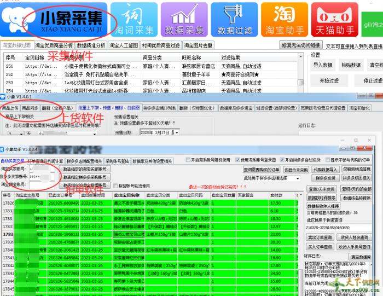This screenshot has height=296, width=383.
Task: Click the 粘贴数据 button
Action: [x=351, y=65]
